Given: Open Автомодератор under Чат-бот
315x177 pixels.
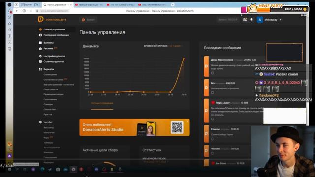Looking at the screenshot, I should tap(52, 147).
